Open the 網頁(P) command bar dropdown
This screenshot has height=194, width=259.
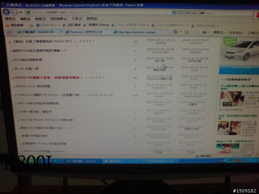[x=220, y=32]
